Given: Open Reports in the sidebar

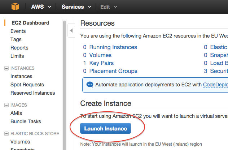Looking at the screenshot, I should [x=19, y=48].
